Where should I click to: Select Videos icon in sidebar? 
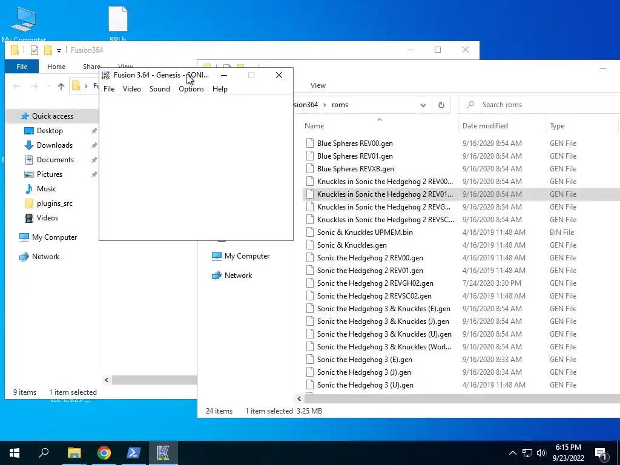pyautogui.click(x=29, y=218)
